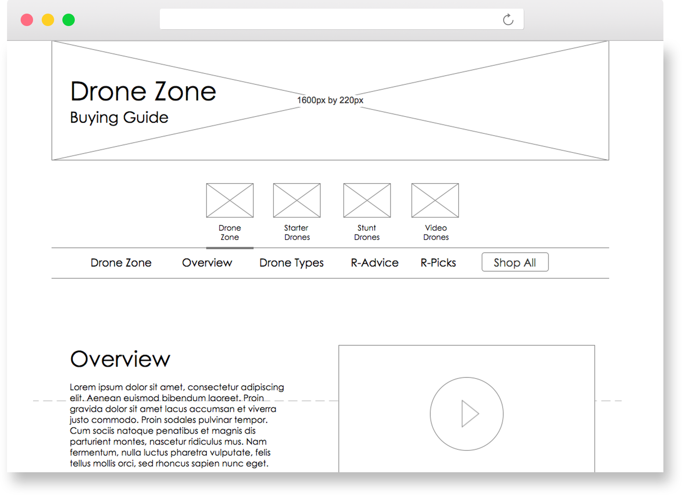The width and height of the screenshot is (682, 495).
Task: Open Drone Types navigation item
Action: (x=291, y=263)
